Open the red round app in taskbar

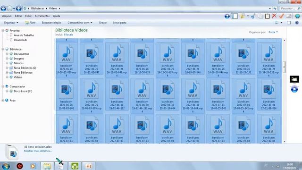pyautogui.click(x=20, y=166)
